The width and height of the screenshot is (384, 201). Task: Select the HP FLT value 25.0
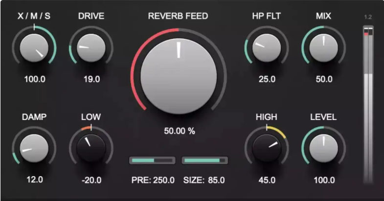267,79
